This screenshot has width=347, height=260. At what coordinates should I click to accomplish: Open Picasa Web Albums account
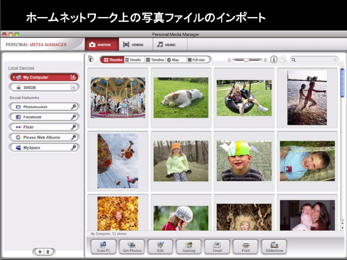pyautogui.click(x=44, y=137)
